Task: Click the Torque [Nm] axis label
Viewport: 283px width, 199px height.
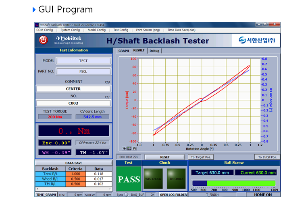Action: click(x=127, y=100)
